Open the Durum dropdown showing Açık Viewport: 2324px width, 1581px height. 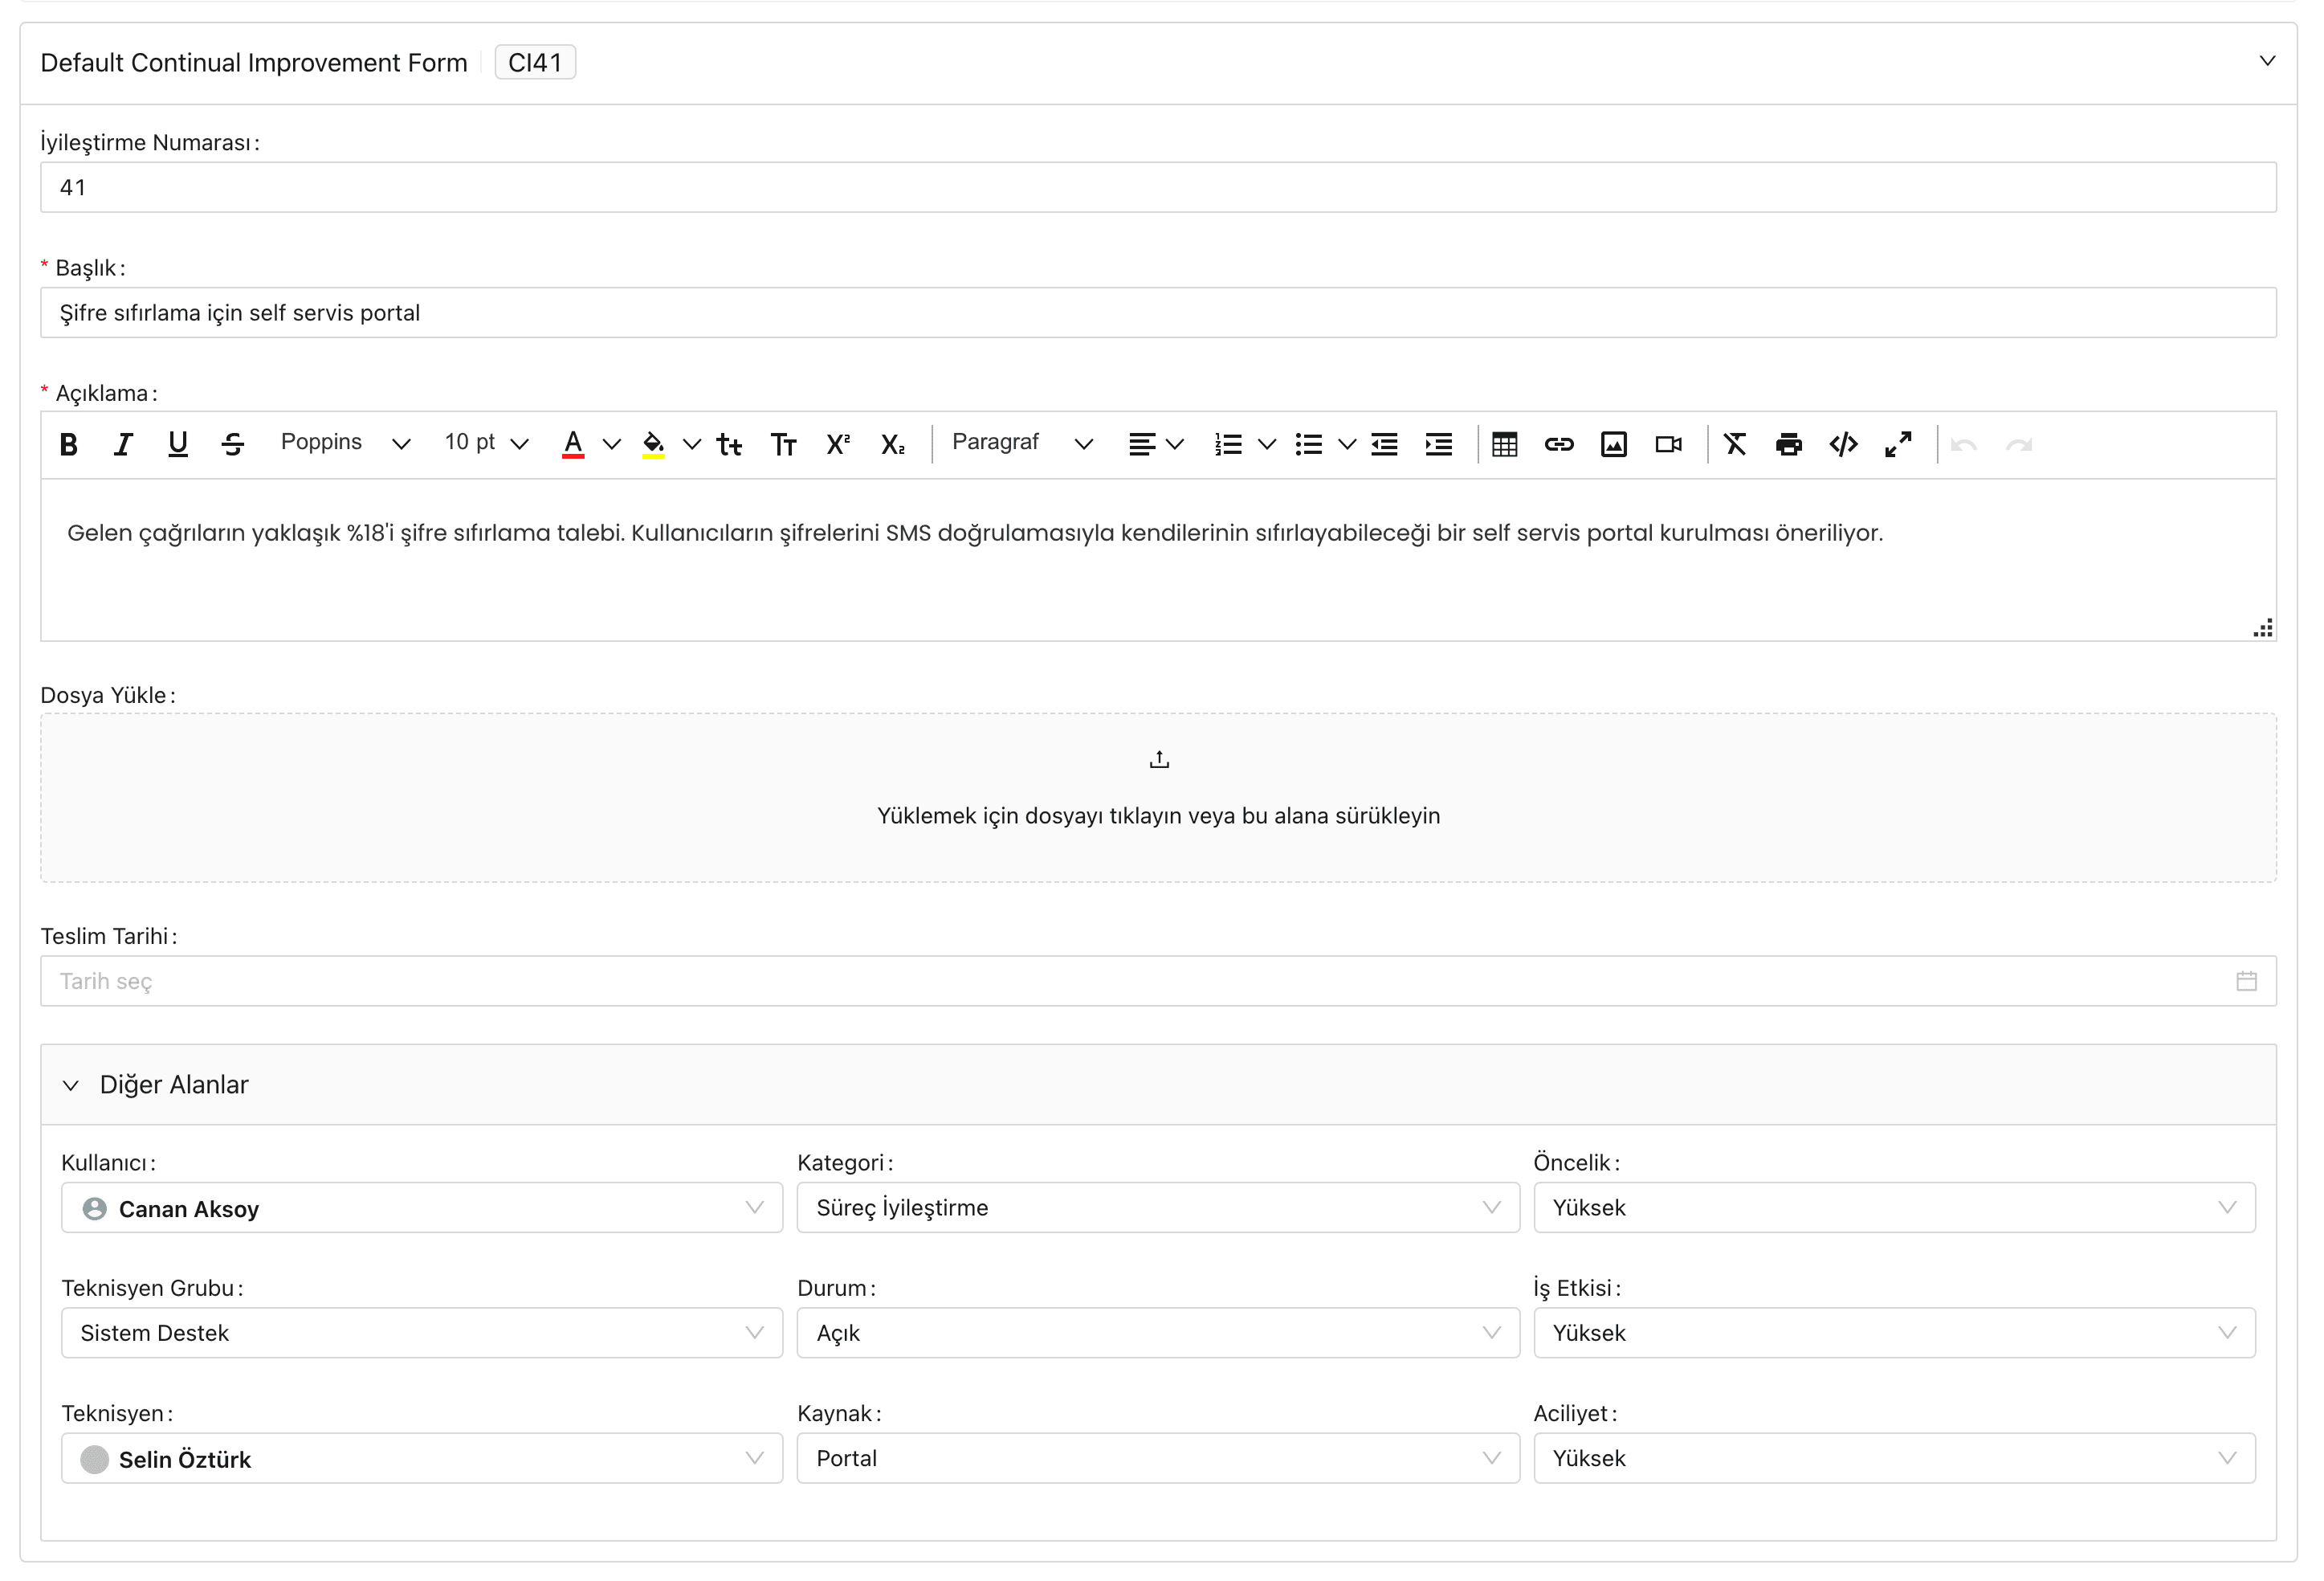click(x=1158, y=1333)
